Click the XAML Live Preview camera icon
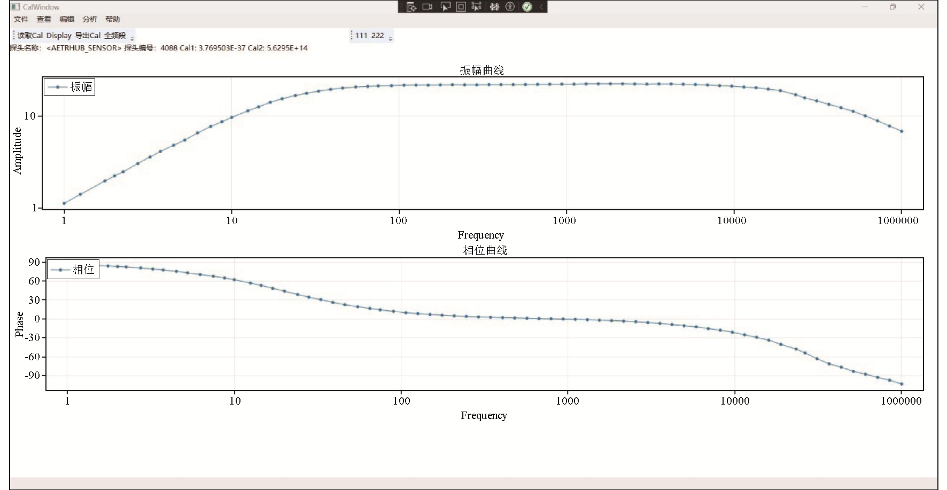Viewport: 947px width, 490px height. (x=428, y=7)
